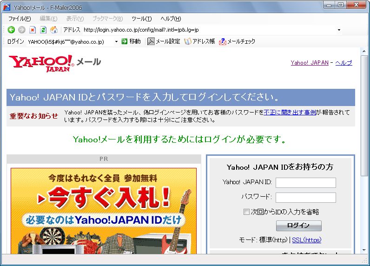Click the green 移動 go arrow

[x=124, y=41]
